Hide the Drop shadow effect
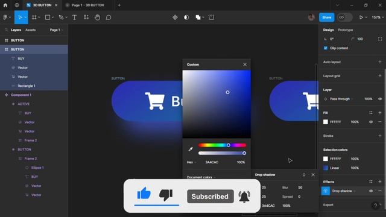386x217 pixels. point(371,191)
